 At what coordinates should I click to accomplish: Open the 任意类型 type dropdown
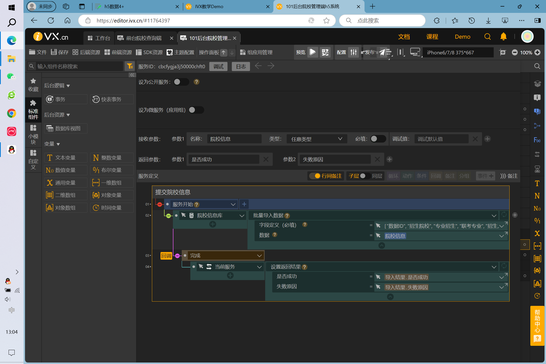[x=317, y=139]
